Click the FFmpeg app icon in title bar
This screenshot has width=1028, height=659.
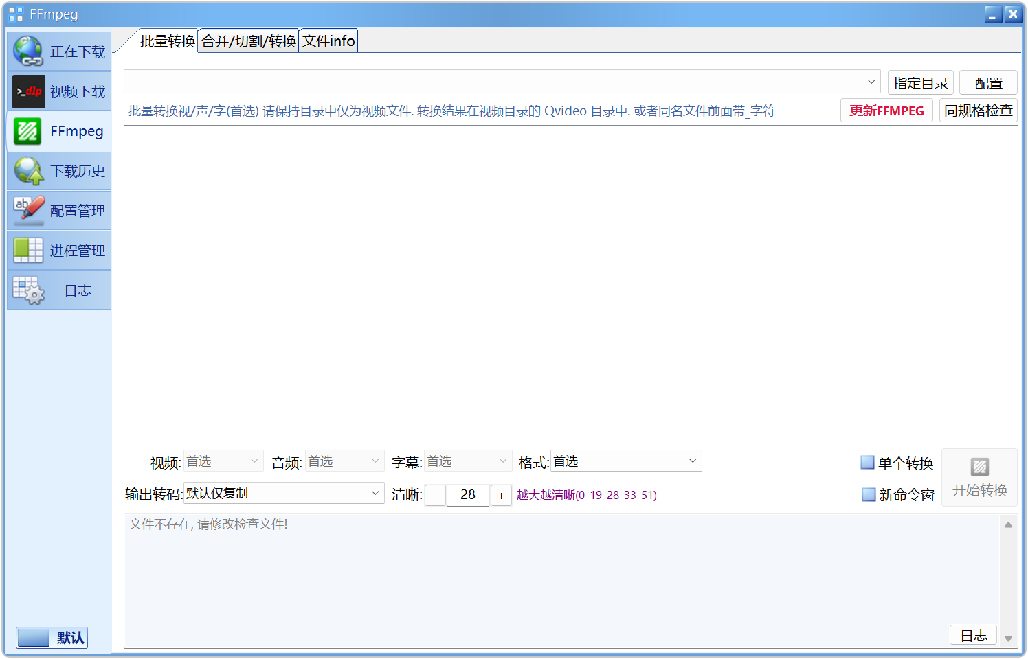coord(16,14)
